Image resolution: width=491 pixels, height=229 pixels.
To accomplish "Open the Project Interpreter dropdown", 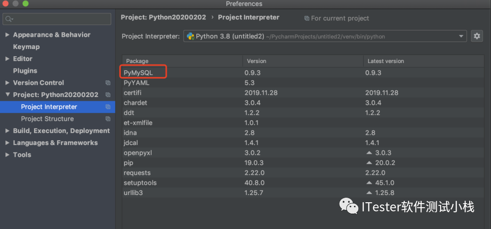I will 462,36.
